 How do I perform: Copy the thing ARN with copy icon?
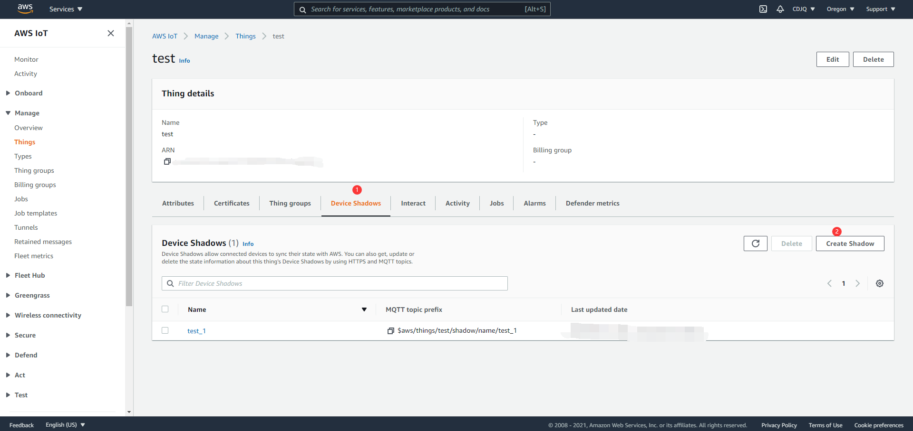[167, 161]
